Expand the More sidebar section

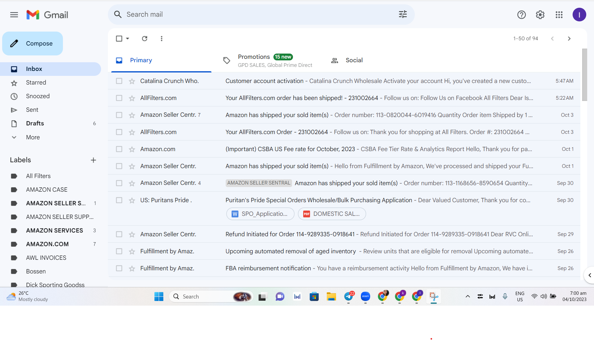pyautogui.click(x=33, y=137)
